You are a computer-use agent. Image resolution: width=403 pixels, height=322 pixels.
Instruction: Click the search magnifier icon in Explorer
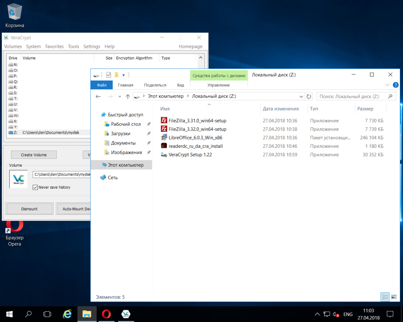click(x=390, y=96)
